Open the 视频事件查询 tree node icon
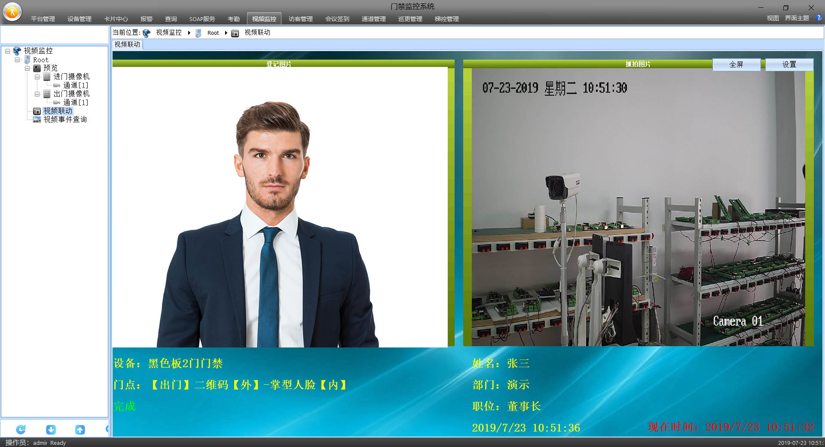This screenshot has width=825, height=447. tap(37, 120)
